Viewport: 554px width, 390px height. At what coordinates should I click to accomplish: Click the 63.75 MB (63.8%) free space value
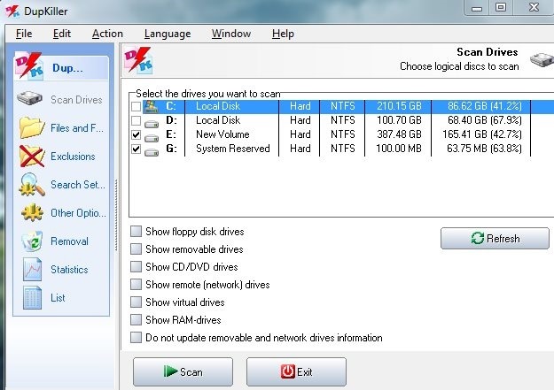tap(484, 149)
